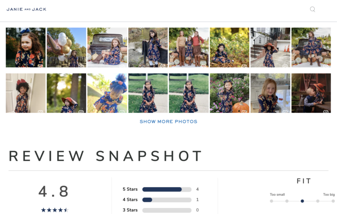
Task: Open photo of girl in orange hat on stairs
Action: click(270, 47)
